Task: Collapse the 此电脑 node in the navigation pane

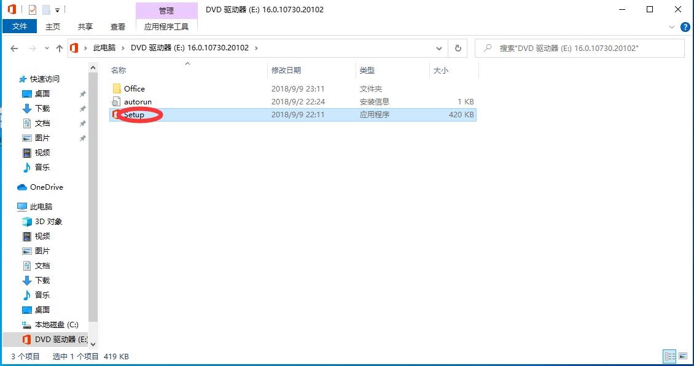Action: click(12, 206)
